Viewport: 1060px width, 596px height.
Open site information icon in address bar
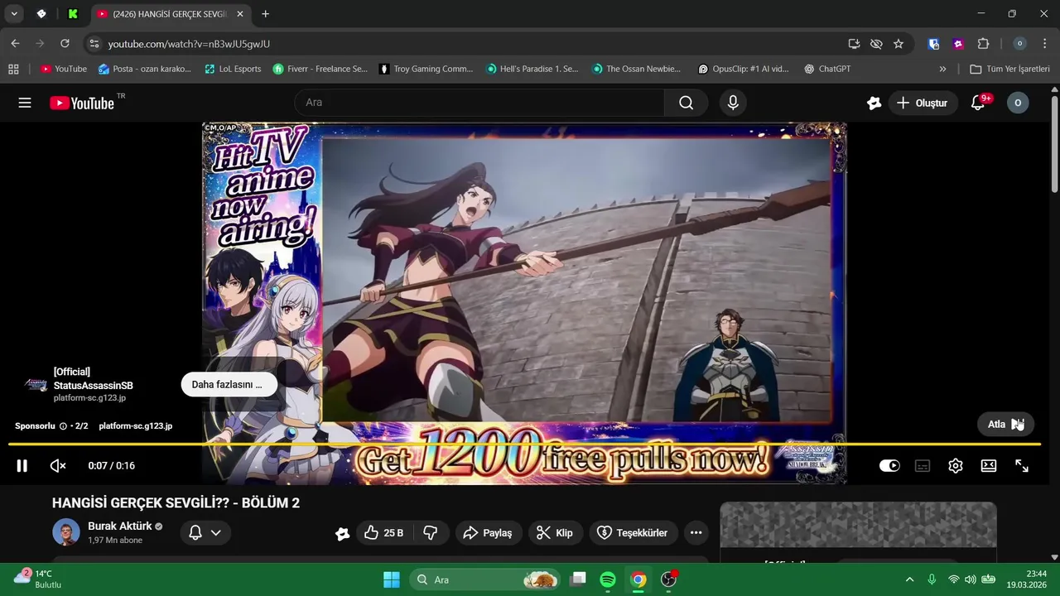(x=94, y=44)
